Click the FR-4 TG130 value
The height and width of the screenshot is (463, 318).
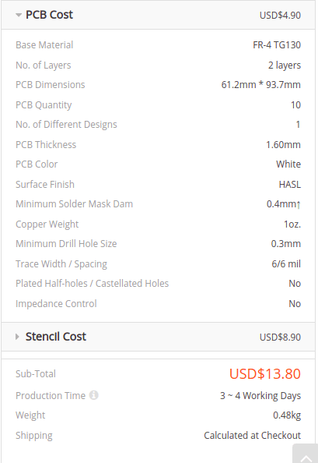[x=277, y=45]
